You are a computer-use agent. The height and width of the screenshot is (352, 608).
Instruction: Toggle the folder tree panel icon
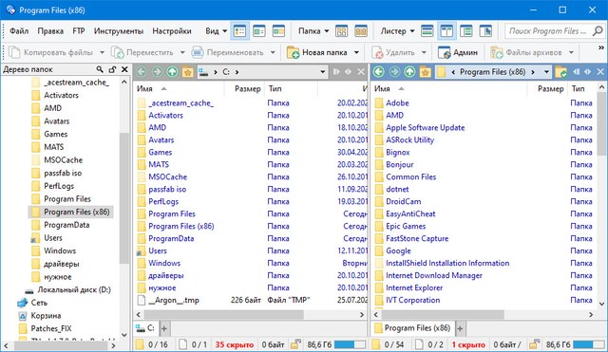click(x=466, y=31)
